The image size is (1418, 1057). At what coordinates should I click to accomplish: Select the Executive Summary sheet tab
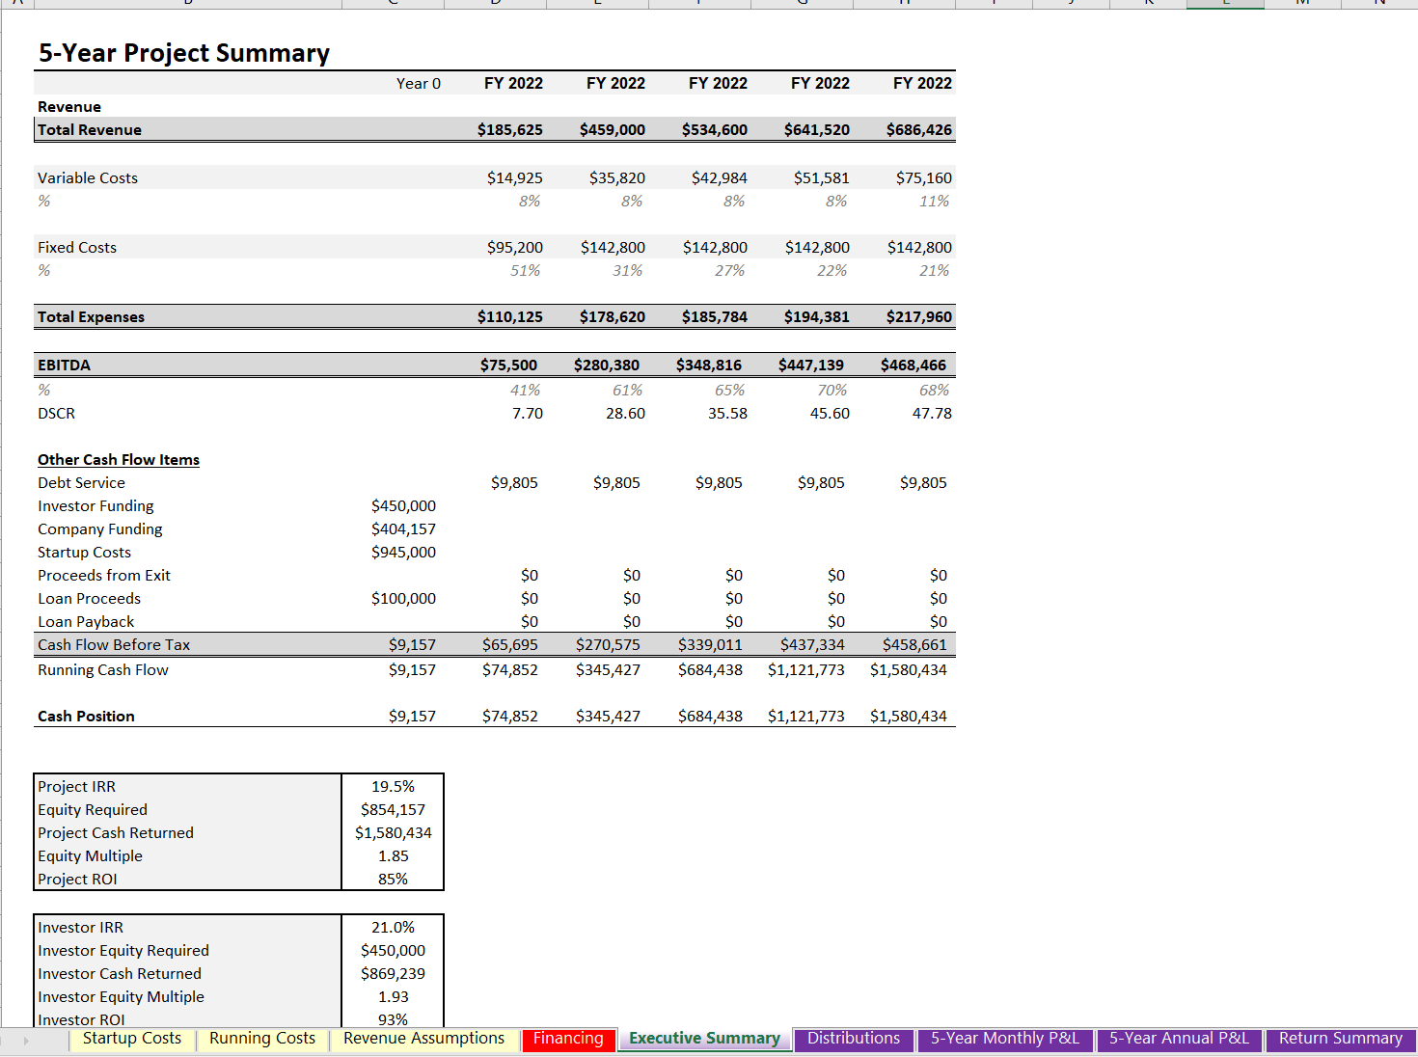(x=704, y=1039)
